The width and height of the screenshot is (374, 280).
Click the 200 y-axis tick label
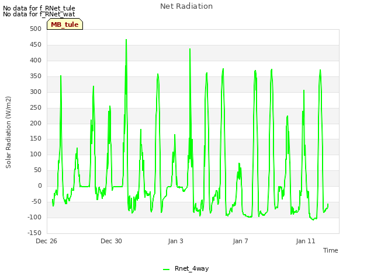(x=36, y=123)
